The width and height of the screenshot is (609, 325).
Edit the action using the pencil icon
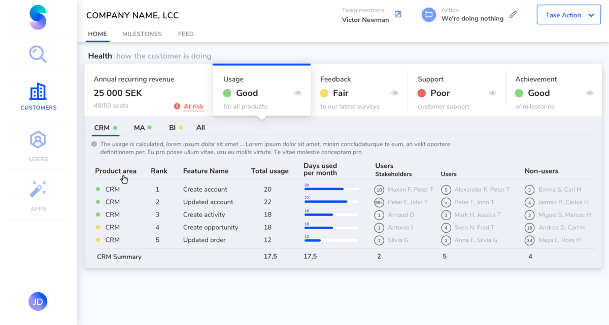click(x=513, y=15)
